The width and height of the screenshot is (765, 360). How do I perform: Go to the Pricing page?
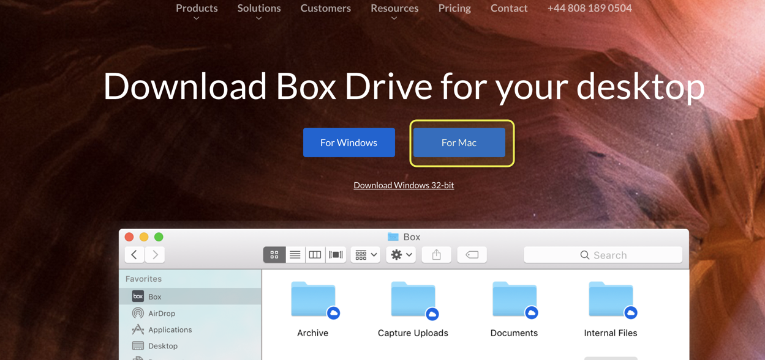[454, 8]
